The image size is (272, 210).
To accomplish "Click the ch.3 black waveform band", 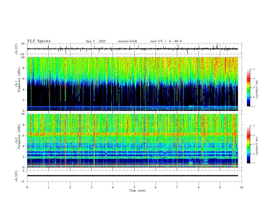I will pyautogui.click(x=132, y=176).
